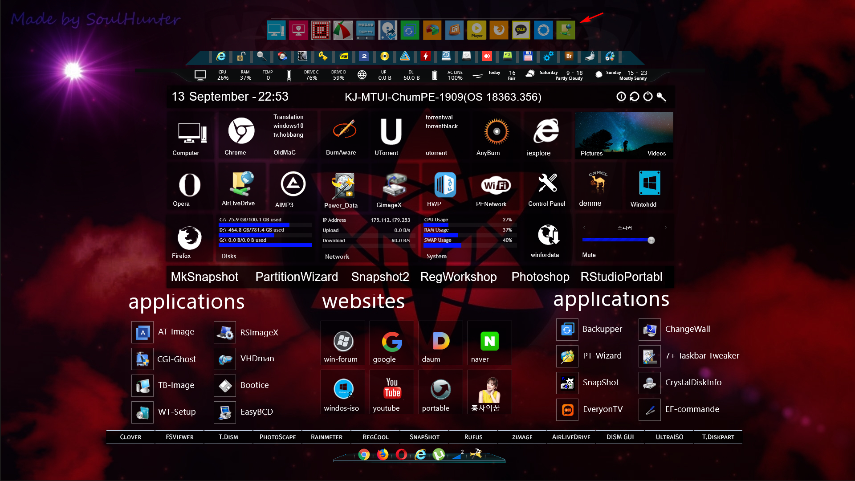Viewport: 855px width, 481px height.
Task: Launch AirLiveDrive app icon
Action: [x=242, y=183]
